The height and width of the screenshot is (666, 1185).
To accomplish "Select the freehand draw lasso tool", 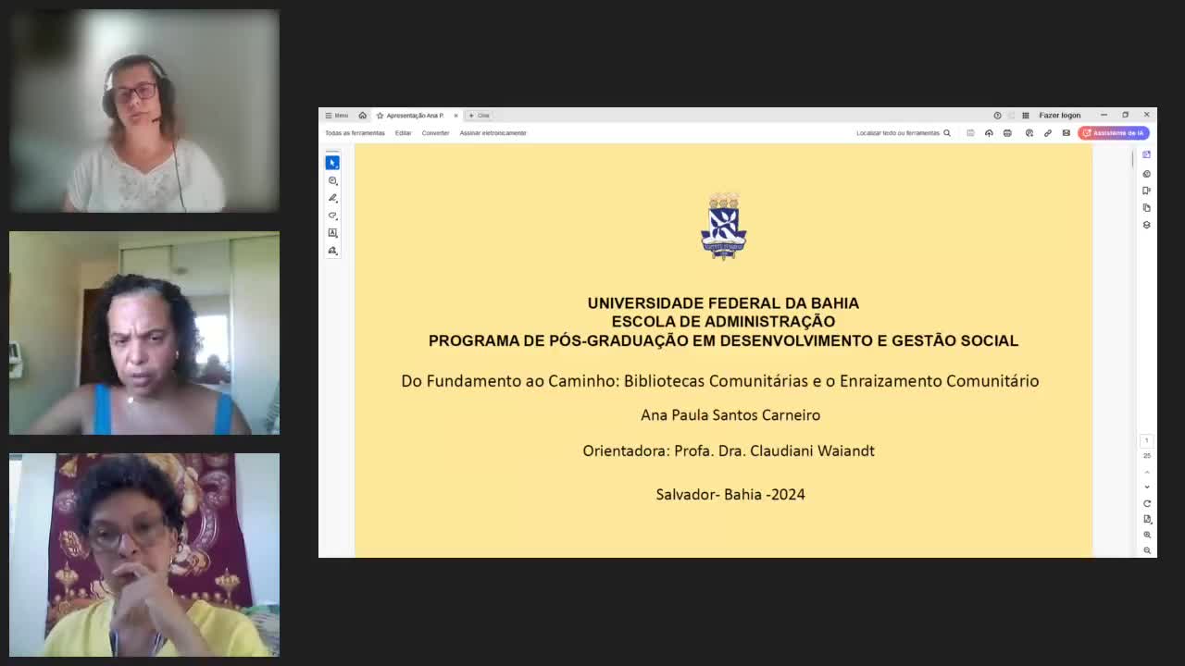I will [x=332, y=216].
